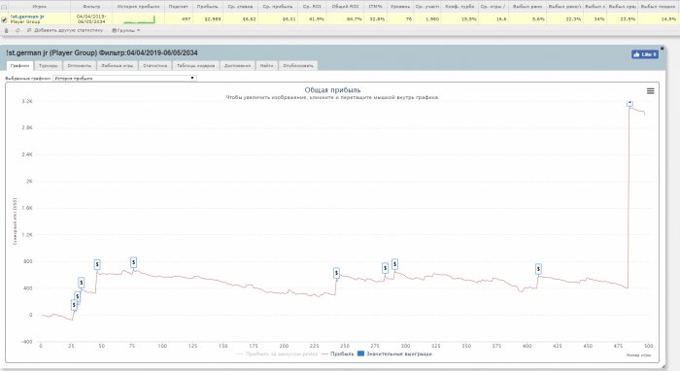Click the $ win marker near game 283

385,268
